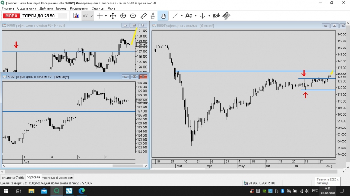Viewport: 350px width, 196px height.
Task: Close the 60 минут chart window
Action: pos(143,77)
